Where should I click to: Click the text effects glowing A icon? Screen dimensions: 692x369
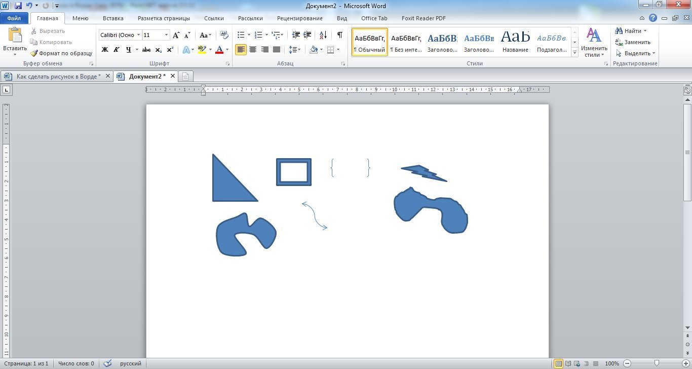pyautogui.click(x=186, y=50)
